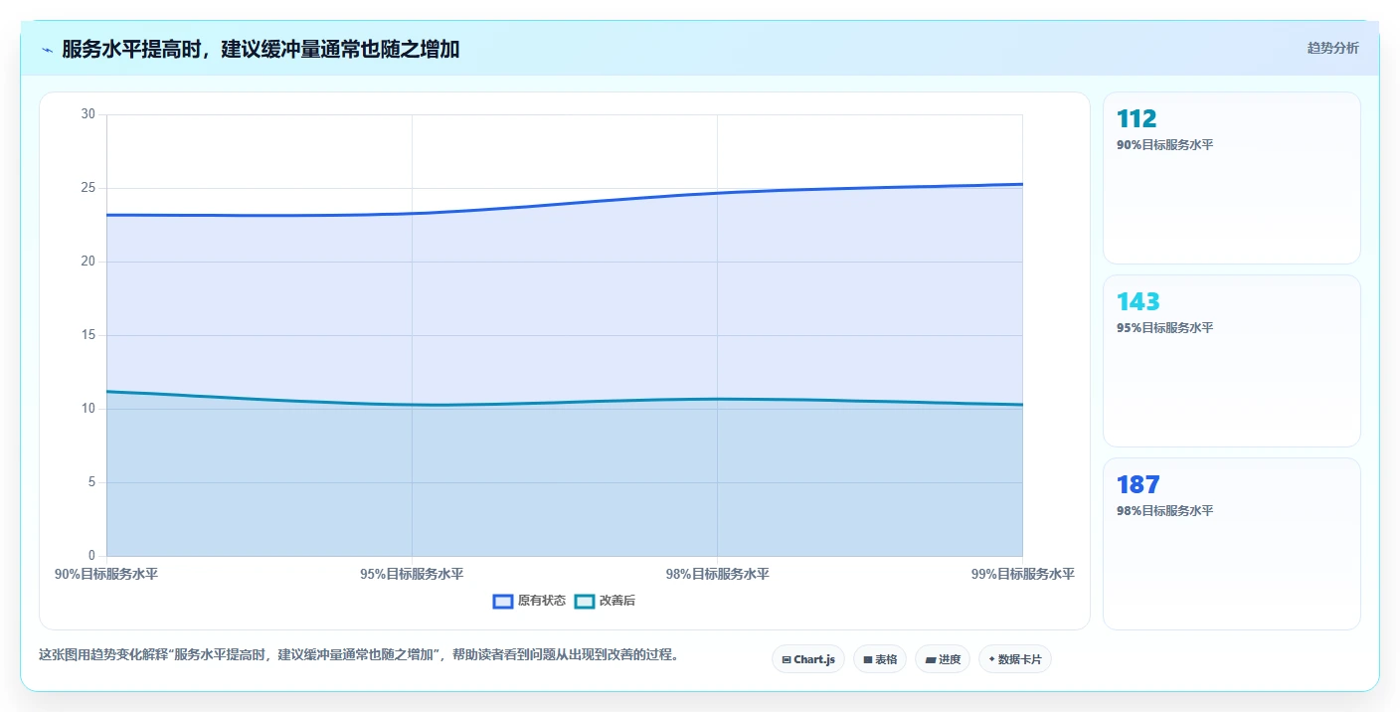Click the title 服务水平提高时，建议缓冲量通常也随之增加

pos(261,49)
